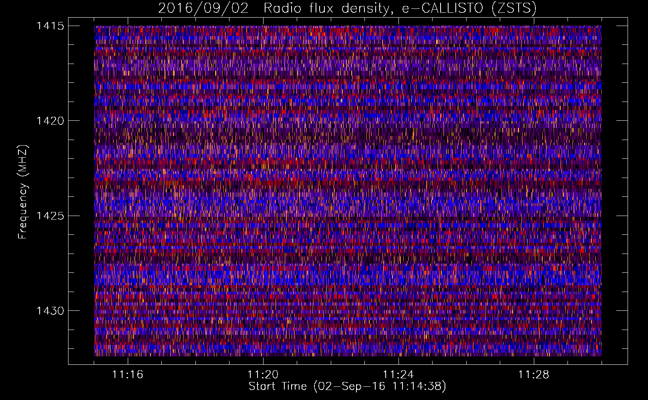This screenshot has height=400, width=648.
Task: Click the 1430 frequency axis label
Action: click(x=50, y=311)
